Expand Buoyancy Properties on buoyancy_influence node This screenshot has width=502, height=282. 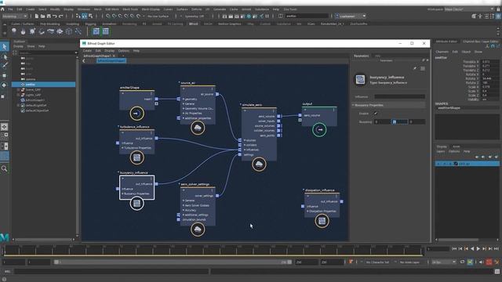tap(122, 193)
